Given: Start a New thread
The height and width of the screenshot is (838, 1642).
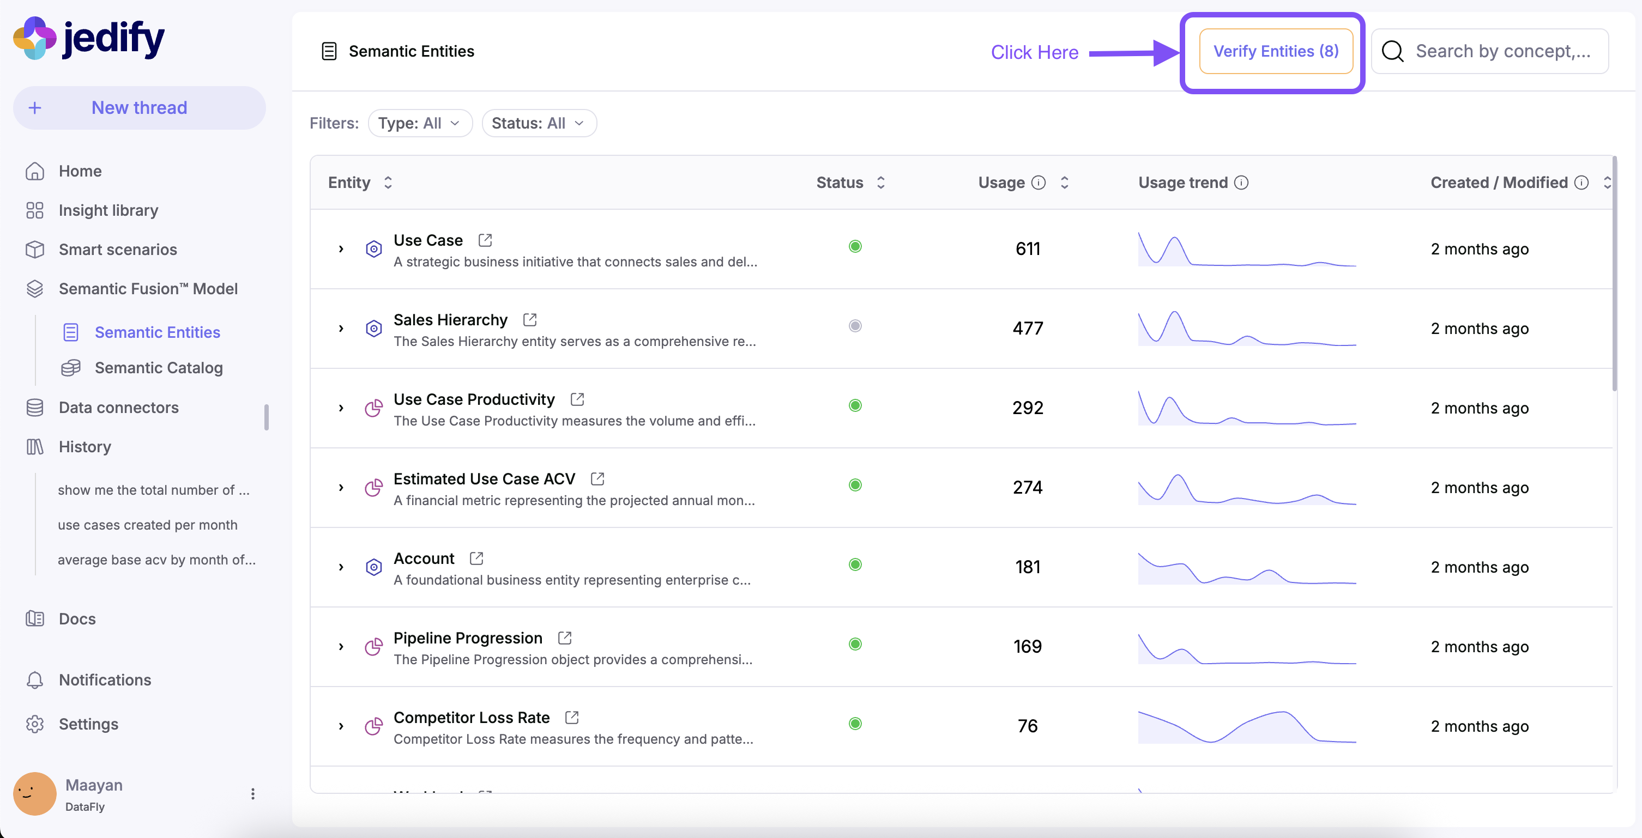Looking at the screenshot, I should click(139, 108).
